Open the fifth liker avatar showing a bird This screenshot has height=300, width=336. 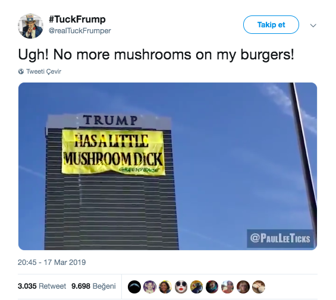tap(196, 287)
